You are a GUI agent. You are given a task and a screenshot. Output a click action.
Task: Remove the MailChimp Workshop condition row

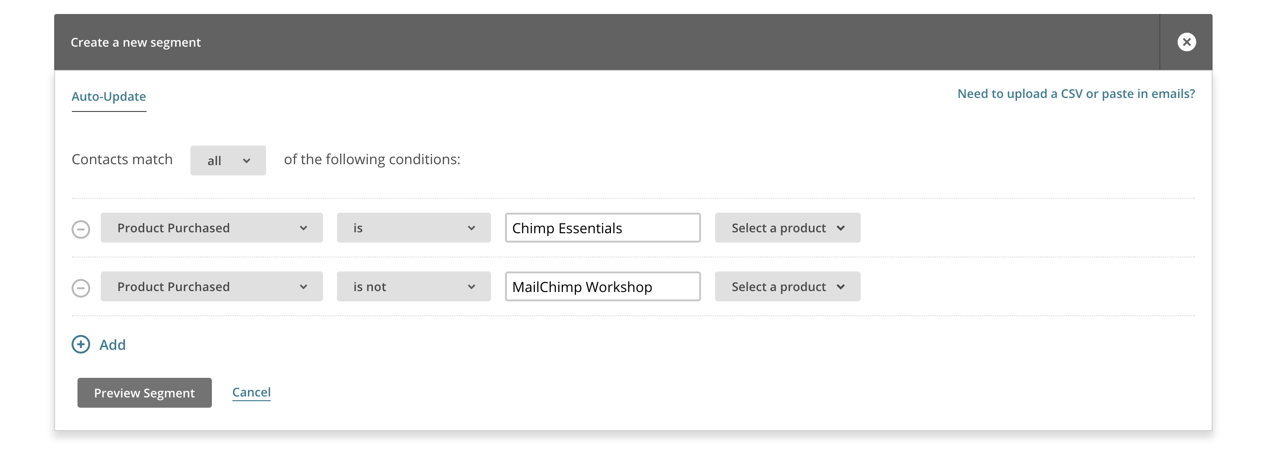coord(81,287)
